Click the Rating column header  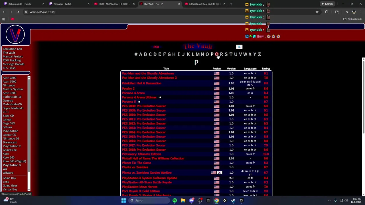click(266, 69)
